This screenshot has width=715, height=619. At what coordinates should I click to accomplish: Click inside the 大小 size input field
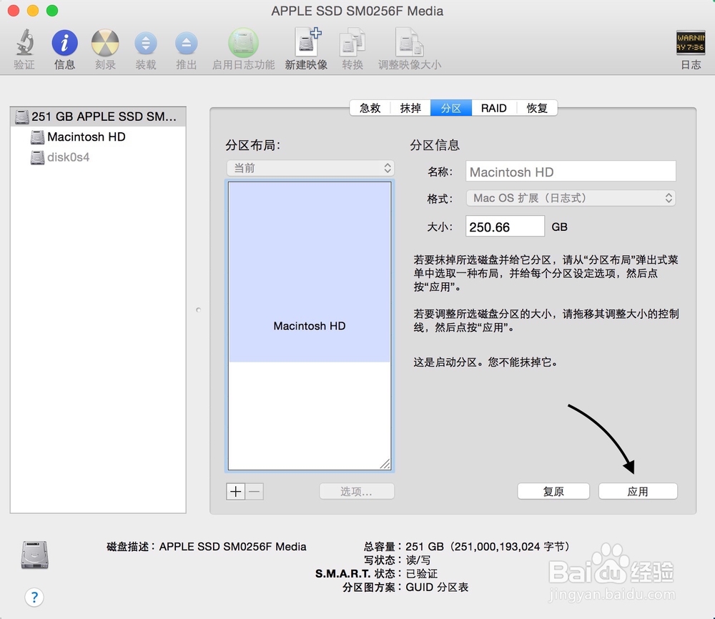[x=505, y=226]
